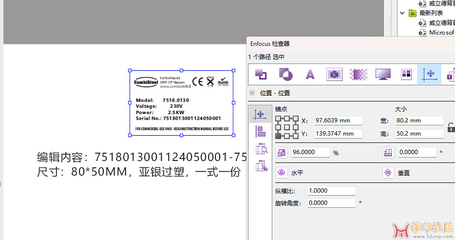
Task: Click the 'Voltage: 230V' text line
Action: coord(159,106)
